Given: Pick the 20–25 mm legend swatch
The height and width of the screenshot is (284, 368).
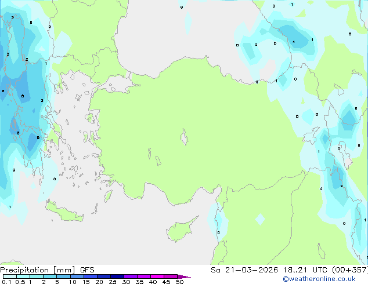Looking at the screenshot, I should [104, 276].
